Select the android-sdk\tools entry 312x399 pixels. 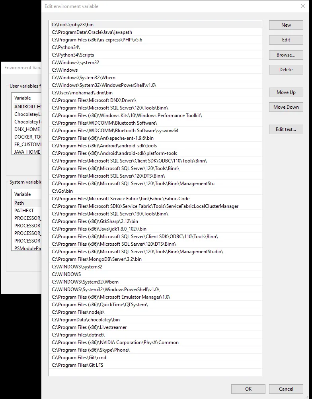(156, 146)
